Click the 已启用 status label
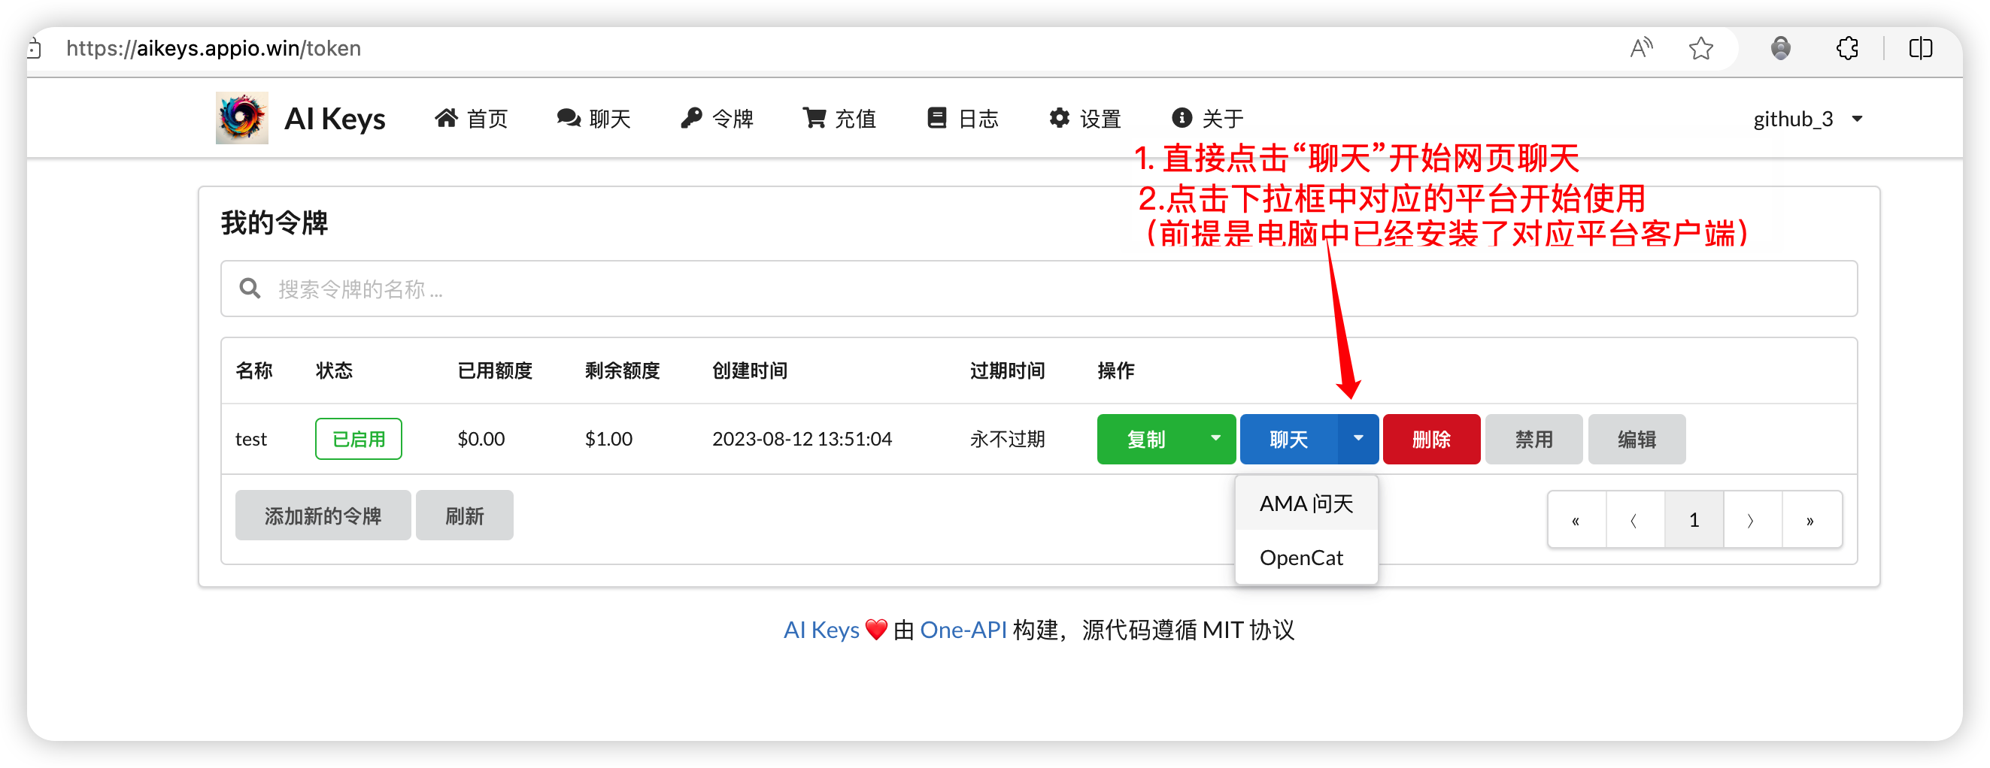Image resolution: width=1990 pixels, height=768 pixels. pos(359,439)
